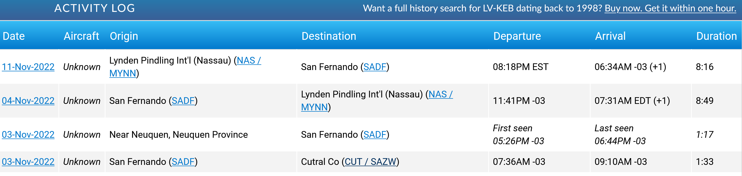Viewport: 742px width, 176px height.
Task: Click the Arrival column header
Action: [x=610, y=36]
